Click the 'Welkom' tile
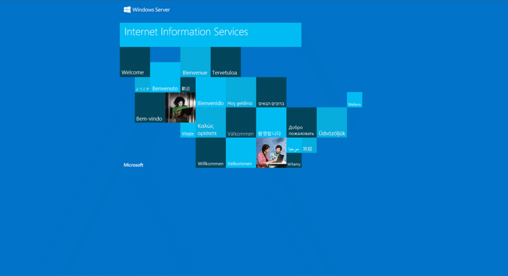The width and height of the screenshot is (508, 276). click(354, 100)
